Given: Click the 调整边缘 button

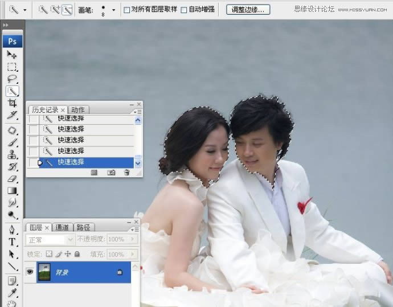Looking at the screenshot, I should click(x=248, y=10).
